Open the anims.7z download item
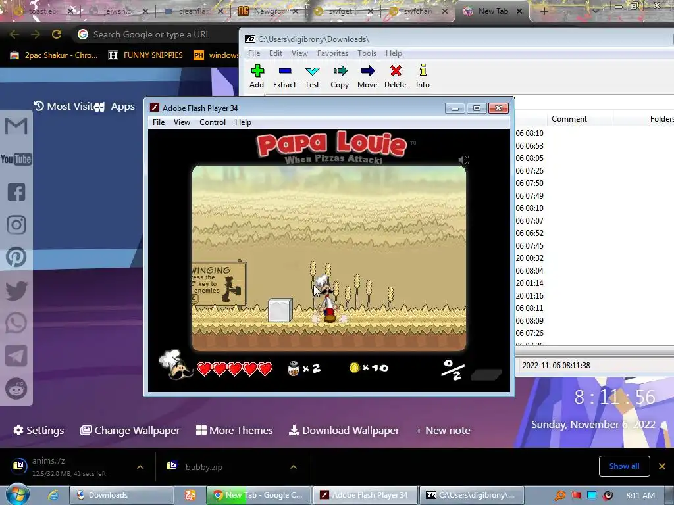674x505 pixels. tap(68, 466)
